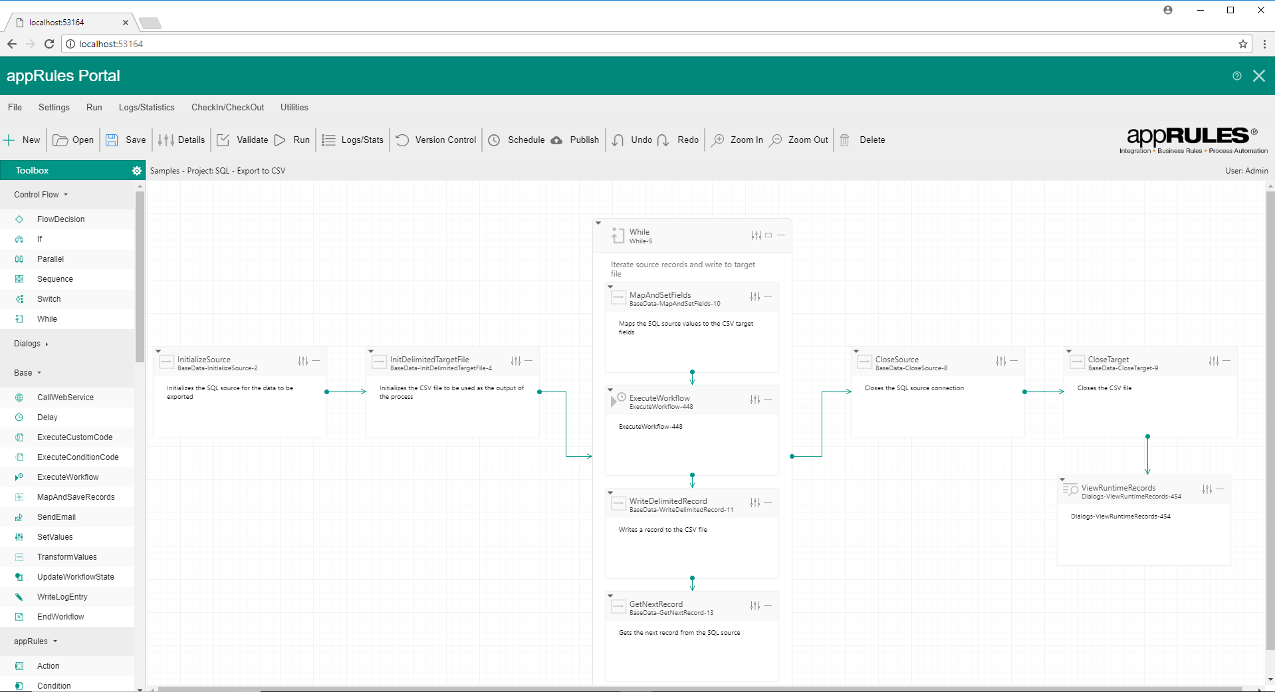Open Details from the toolbar
The image size is (1275, 692).
(181, 140)
